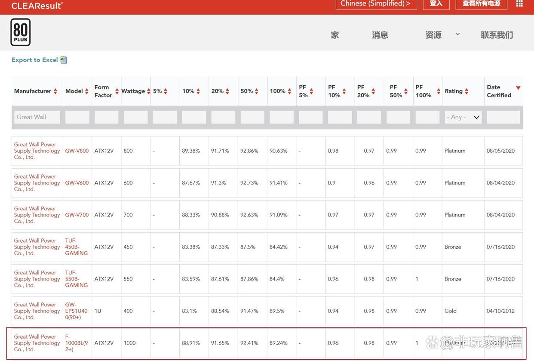This screenshot has height=361, width=534.
Task: Open the GW-EPS1U400(90+) model link
Action: coord(77,311)
